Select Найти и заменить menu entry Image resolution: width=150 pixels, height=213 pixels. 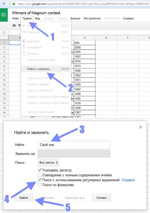pyautogui.click(x=46, y=69)
